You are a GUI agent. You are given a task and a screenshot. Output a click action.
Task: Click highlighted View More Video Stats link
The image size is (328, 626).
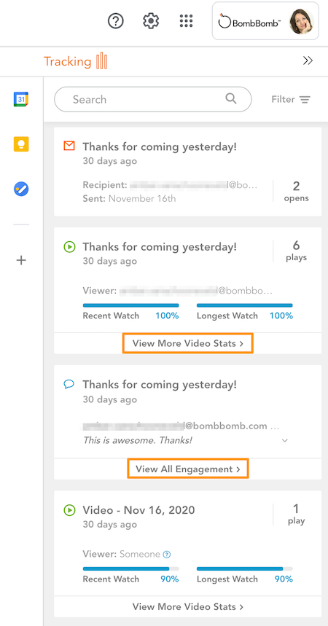click(188, 343)
